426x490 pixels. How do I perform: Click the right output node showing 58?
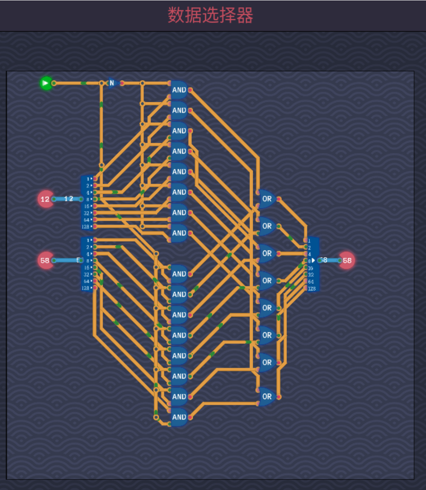(347, 260)
